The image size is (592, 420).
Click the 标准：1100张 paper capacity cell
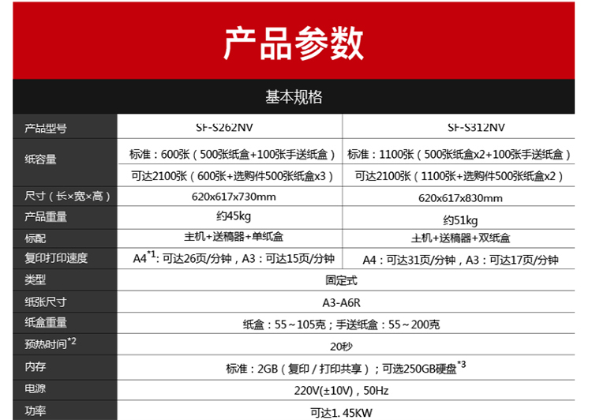point(459,154)
